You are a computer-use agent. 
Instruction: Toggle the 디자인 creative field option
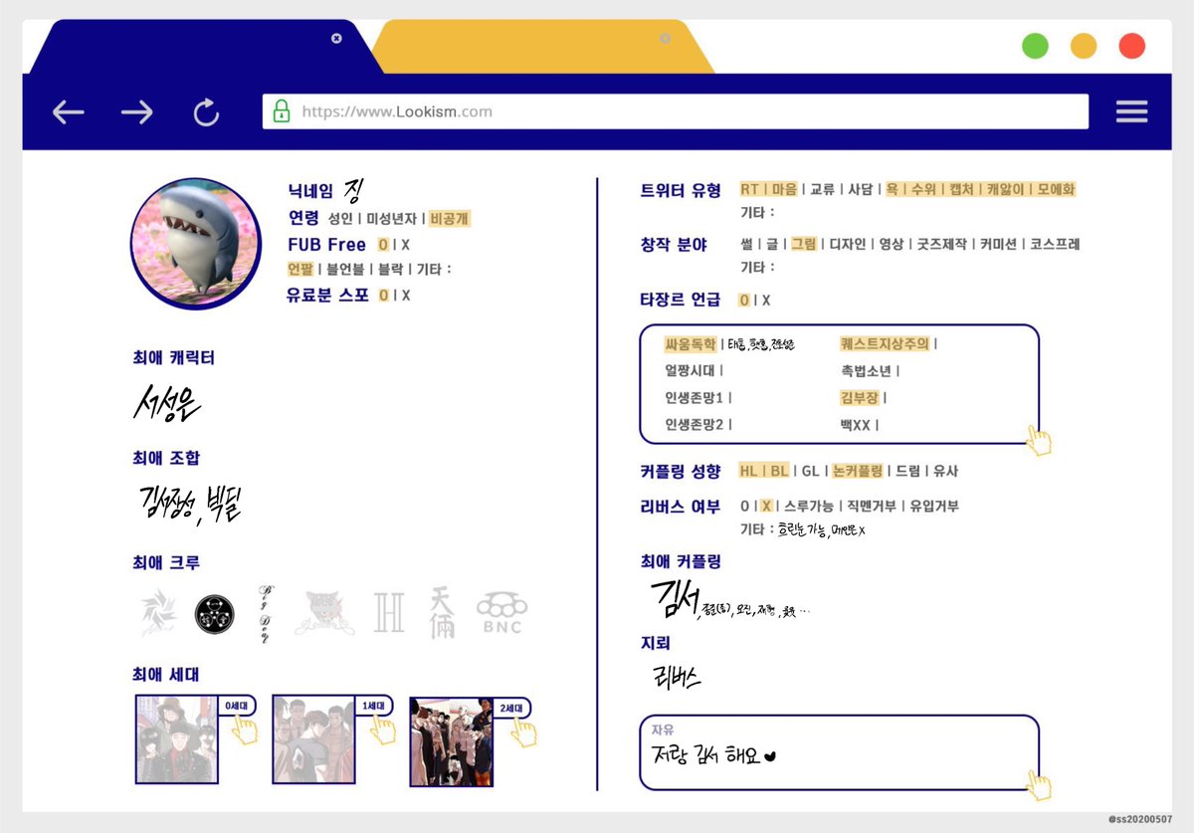[849, 244]
